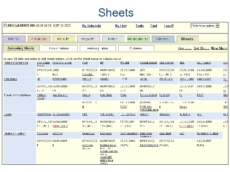
Task: Click the red Triglycerides result value
Action: click(60, 126)
